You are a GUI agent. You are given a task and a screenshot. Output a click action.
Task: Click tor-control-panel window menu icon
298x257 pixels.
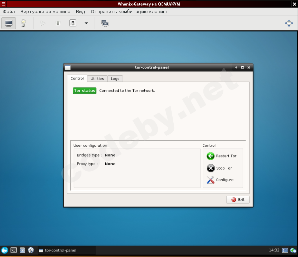click(x=68, y=67)
